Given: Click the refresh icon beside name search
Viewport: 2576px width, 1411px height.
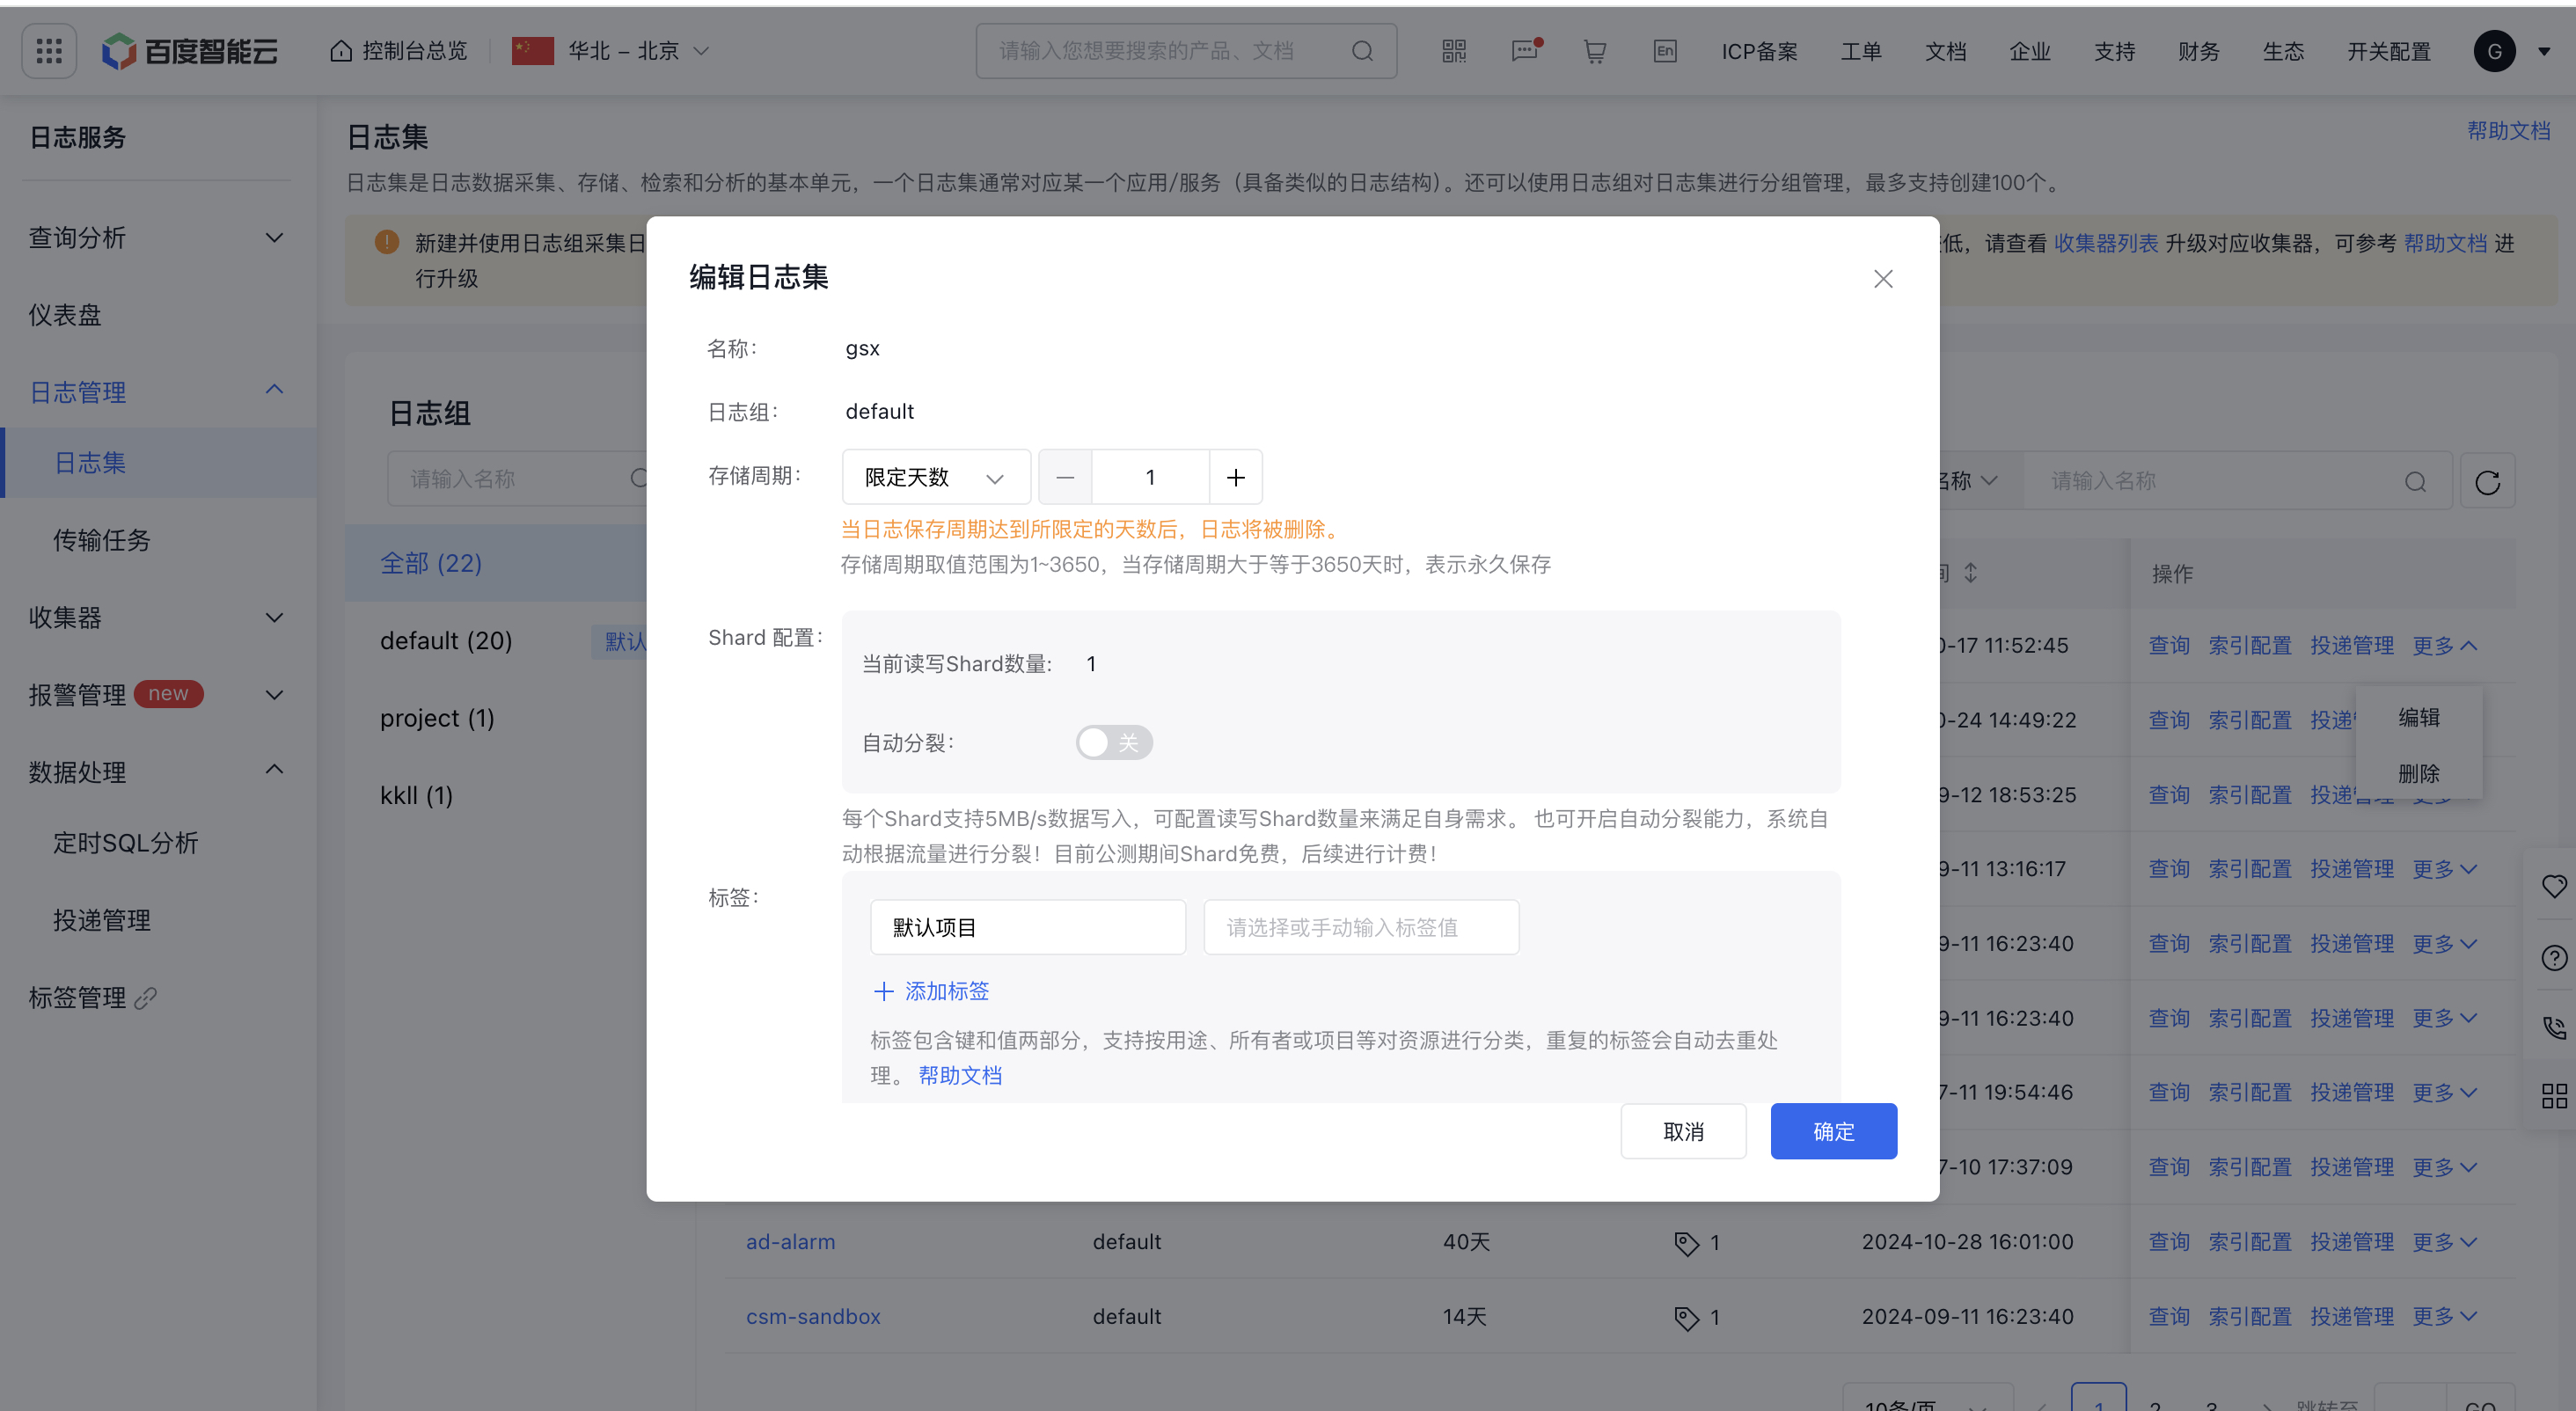Looking at the screenshot, I should [2487, 482].
